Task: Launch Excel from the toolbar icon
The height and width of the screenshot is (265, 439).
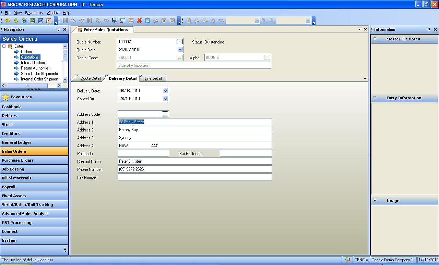Action: (x=32, y=21)
